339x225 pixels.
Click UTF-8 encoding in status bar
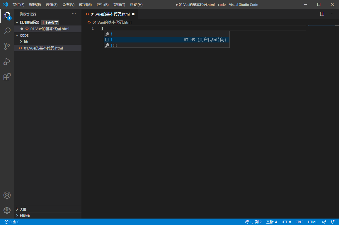point(286,222)
